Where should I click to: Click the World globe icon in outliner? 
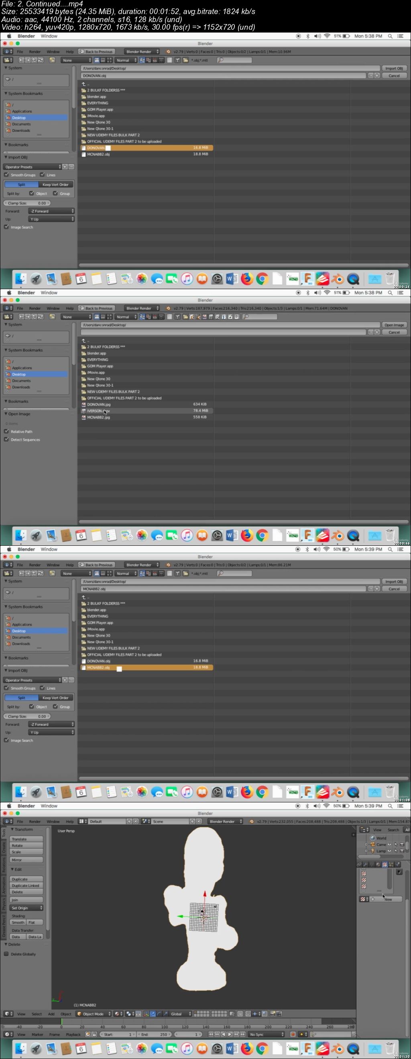point(373,838)
